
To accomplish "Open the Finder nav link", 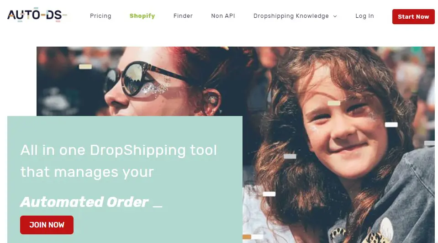I will click(x=183, y=16).
